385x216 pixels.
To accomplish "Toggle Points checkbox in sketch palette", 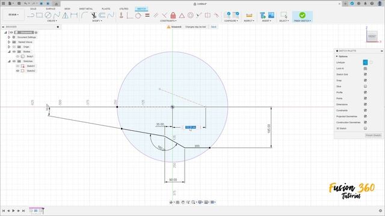I will coord(365,98).
